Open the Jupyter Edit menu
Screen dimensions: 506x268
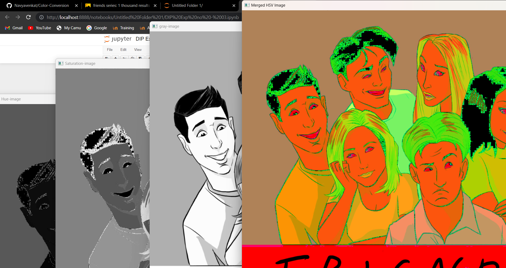(123, 50)
